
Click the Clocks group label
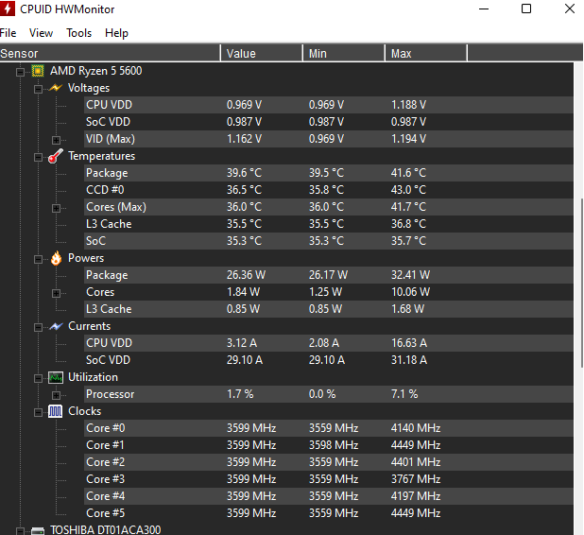[x=84, y=411]
